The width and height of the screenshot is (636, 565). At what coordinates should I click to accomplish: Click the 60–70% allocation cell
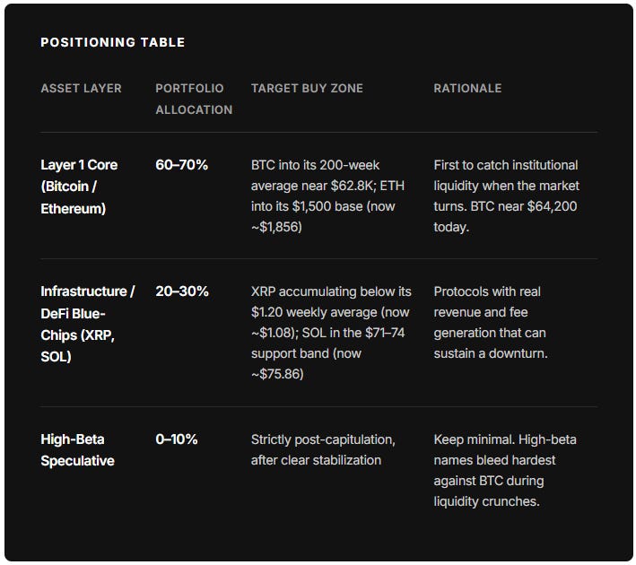click(x=182, y=165)
